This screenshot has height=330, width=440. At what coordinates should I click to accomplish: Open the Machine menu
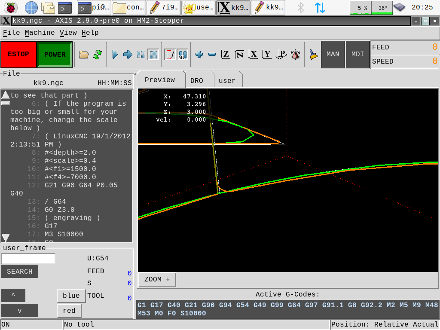[x=40, y=33]
